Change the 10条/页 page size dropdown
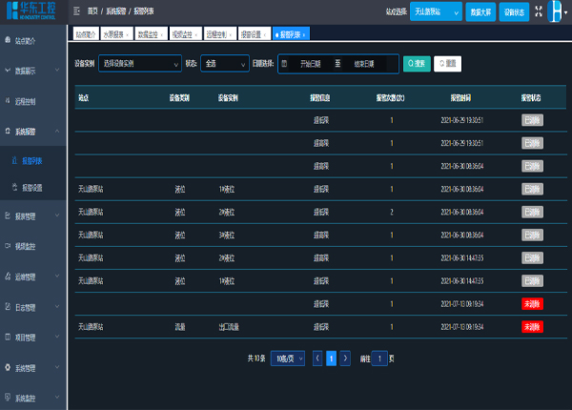 point(287,359)
